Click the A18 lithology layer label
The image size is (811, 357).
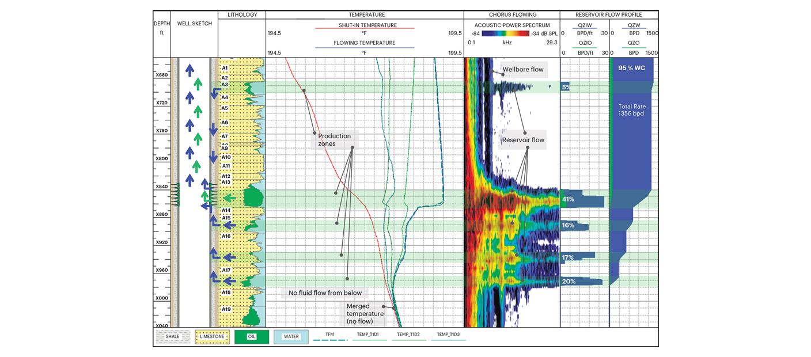226,293
